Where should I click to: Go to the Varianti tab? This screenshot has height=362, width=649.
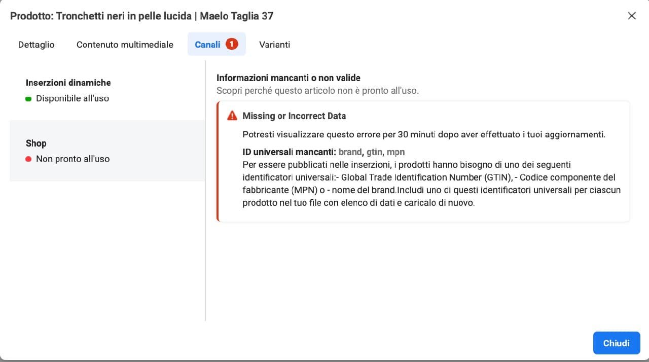tap(274, 45)
